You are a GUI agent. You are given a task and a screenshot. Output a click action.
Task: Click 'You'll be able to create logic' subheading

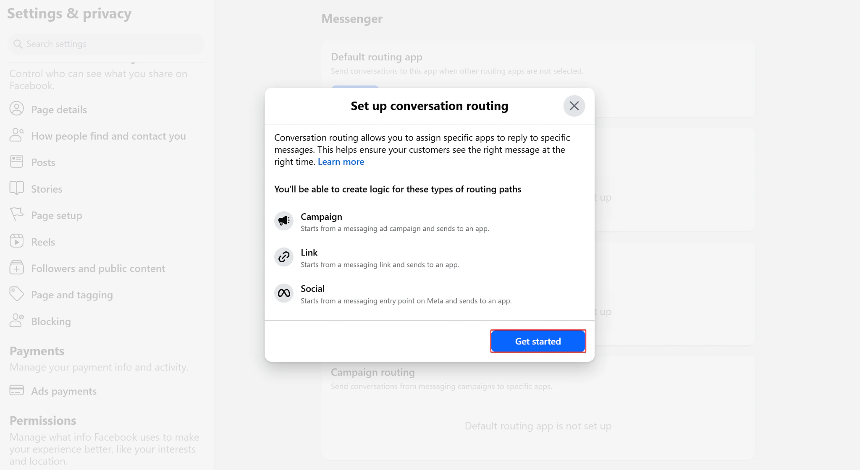[x=398, y=189]
